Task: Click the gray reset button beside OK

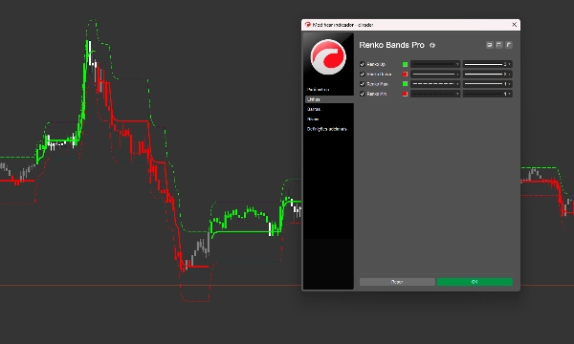Action: pyautogui.click(x=397, y=282)
